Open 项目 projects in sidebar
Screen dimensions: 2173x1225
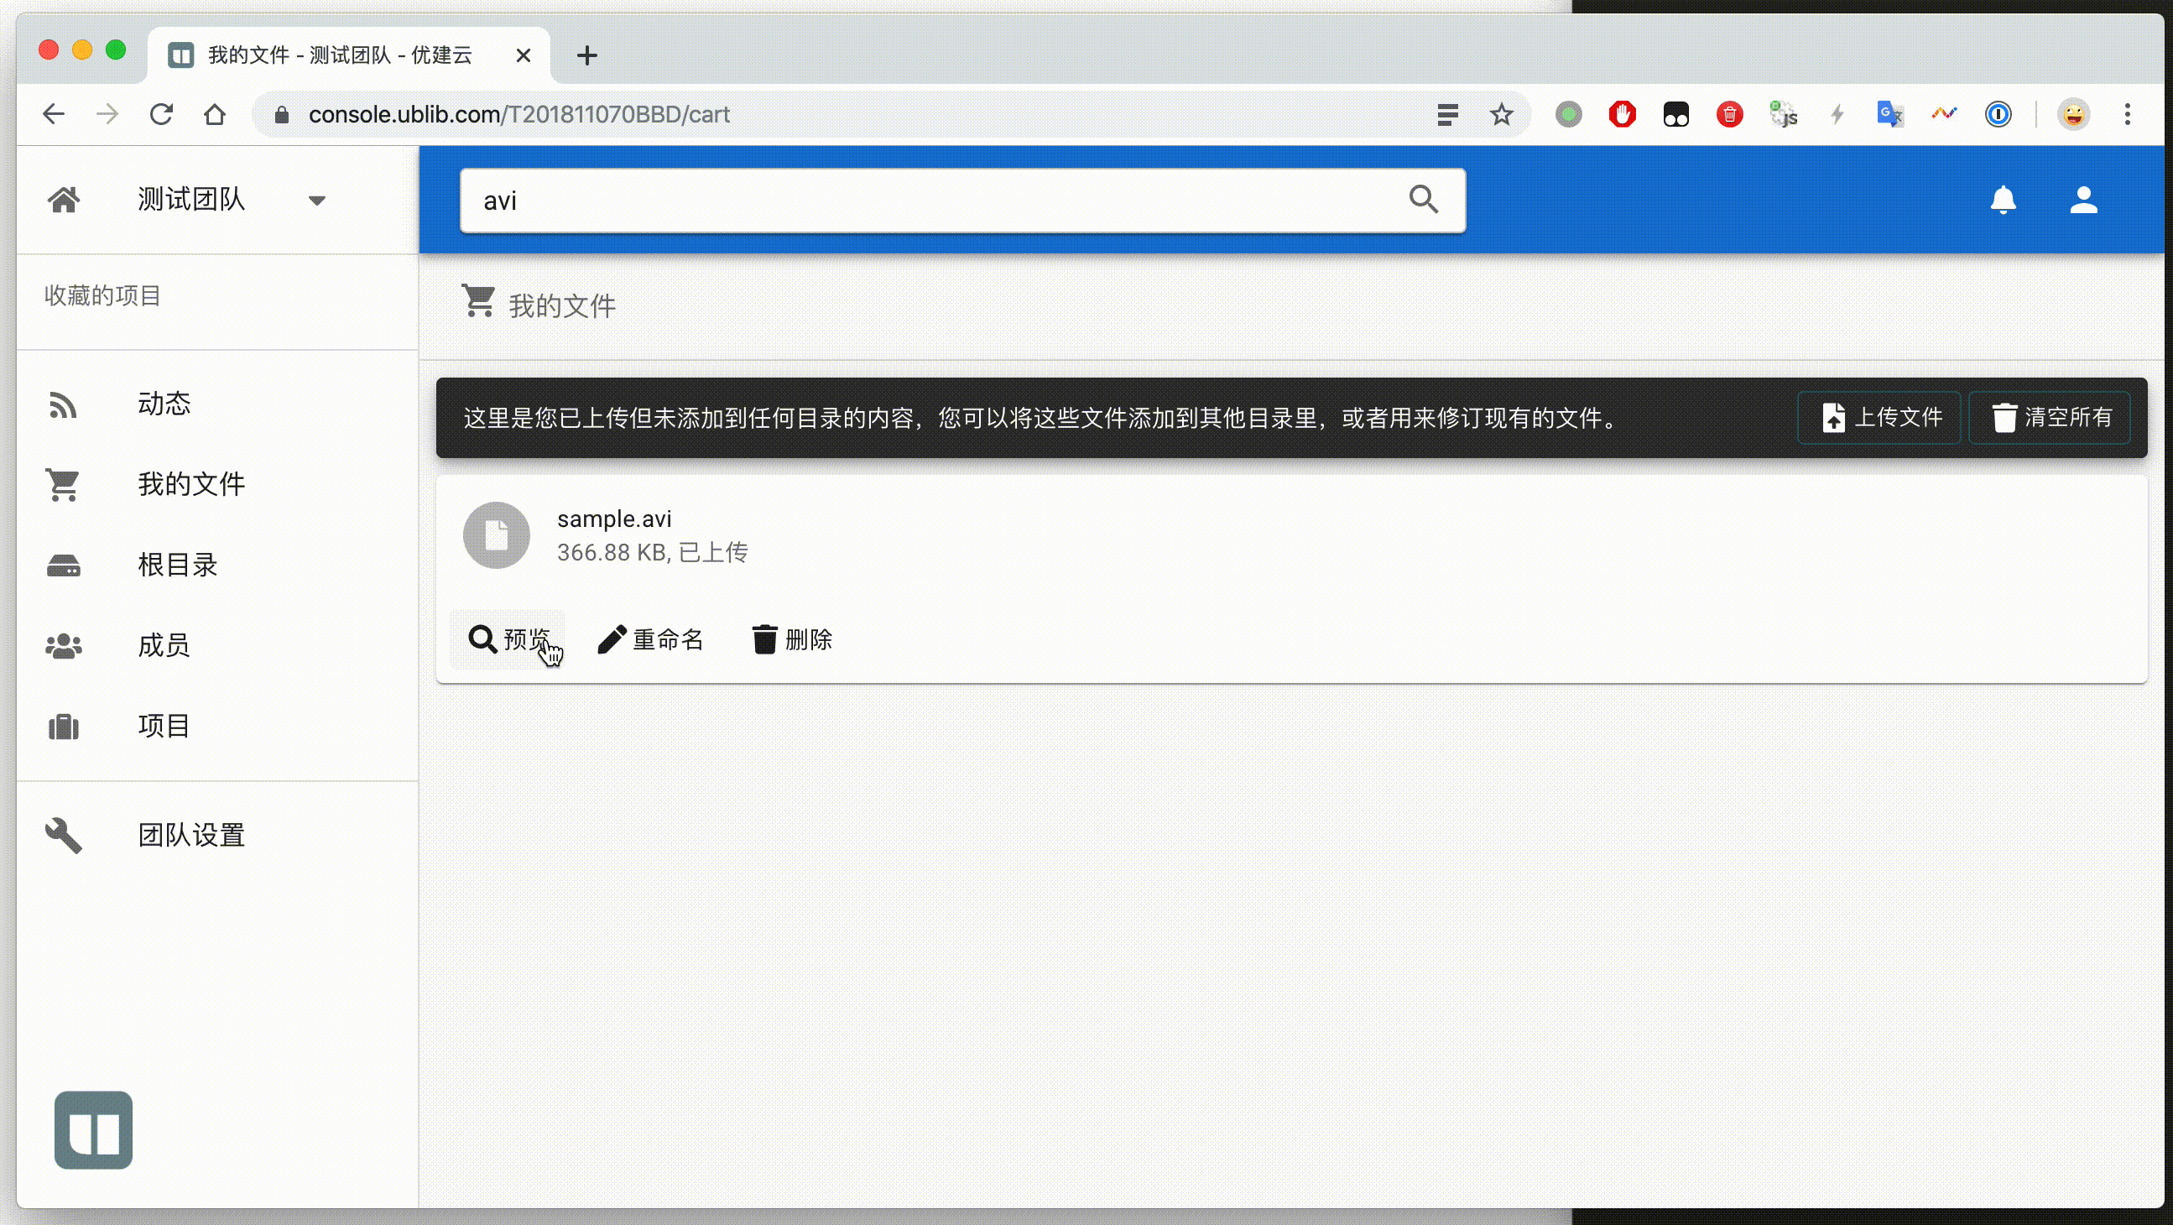click(164, 727)
